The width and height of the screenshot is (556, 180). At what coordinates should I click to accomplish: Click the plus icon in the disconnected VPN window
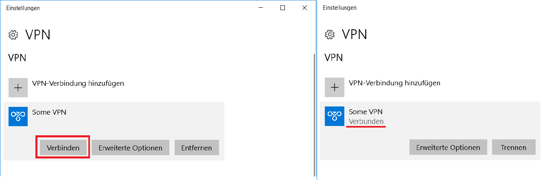(x=18, y=88)
